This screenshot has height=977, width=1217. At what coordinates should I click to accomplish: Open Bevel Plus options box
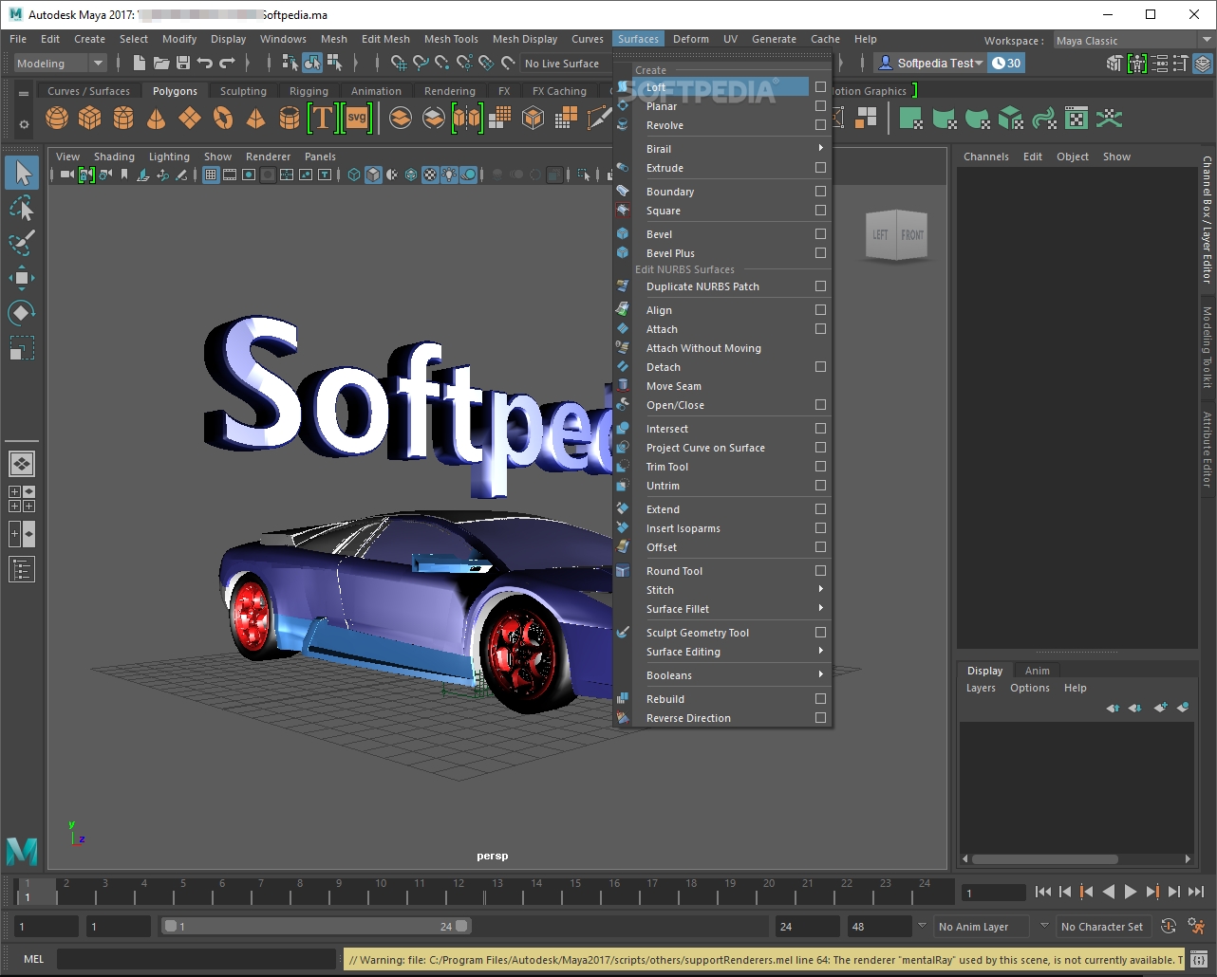click(x=820, y=253)
